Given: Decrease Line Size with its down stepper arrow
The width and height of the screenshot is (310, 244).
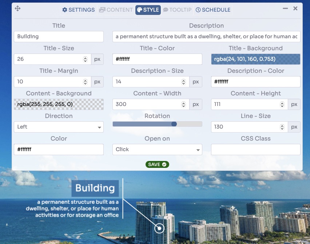Looking at the screenshot, I should coord(282,129).
